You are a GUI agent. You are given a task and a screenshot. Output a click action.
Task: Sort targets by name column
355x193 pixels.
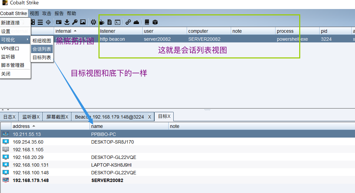[129, 126]
